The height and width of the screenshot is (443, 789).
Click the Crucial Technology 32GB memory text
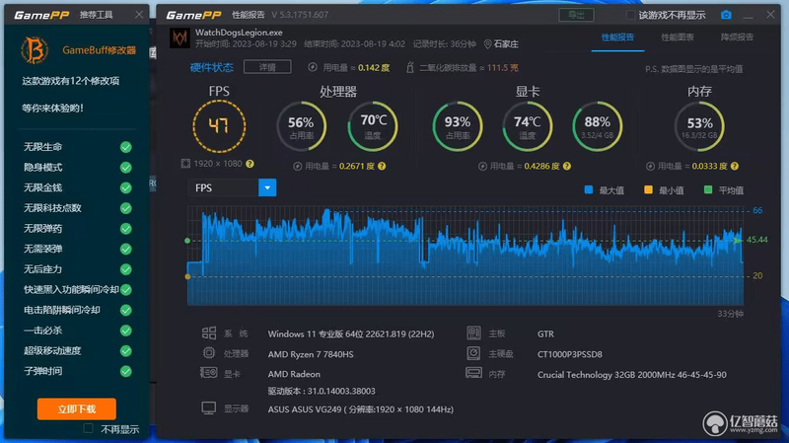coord(631,375)
